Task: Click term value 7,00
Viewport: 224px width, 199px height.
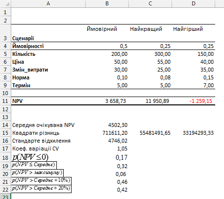Action: pos(208,85)
